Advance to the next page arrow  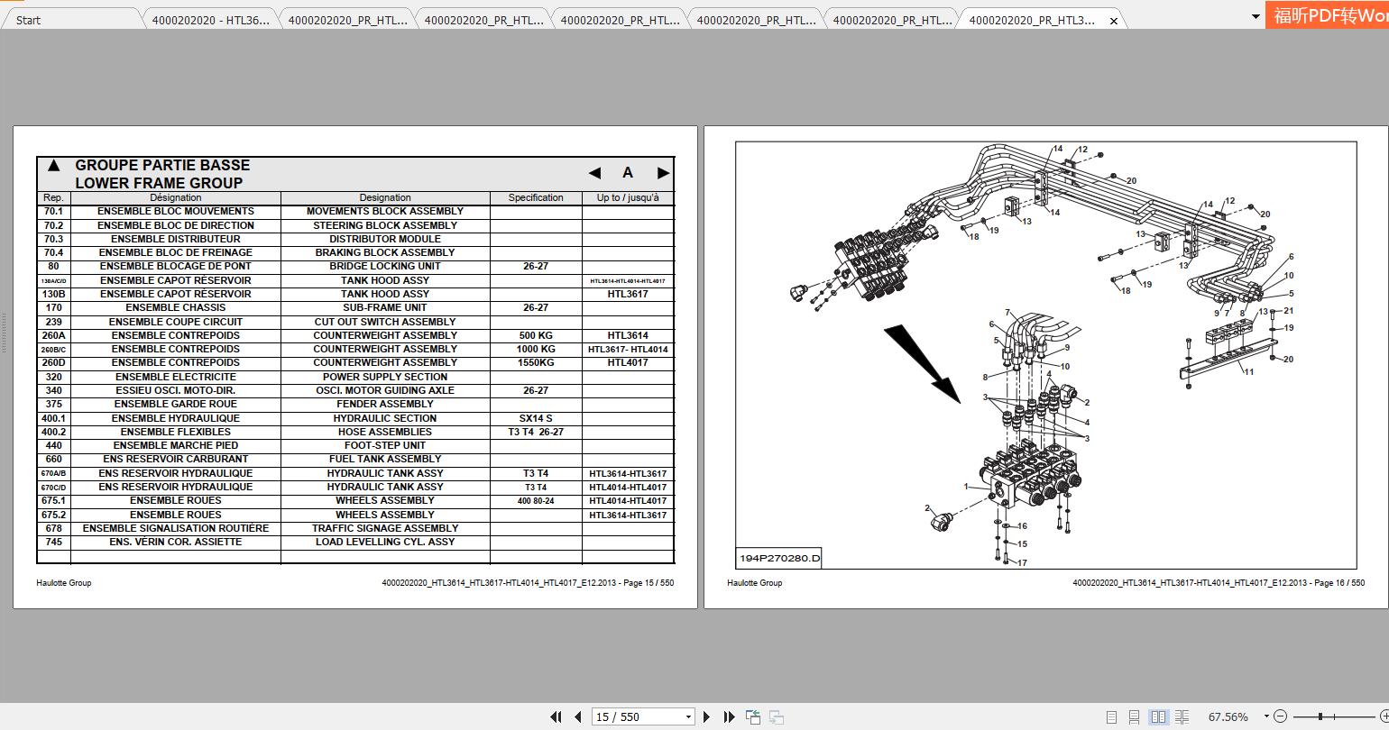[706, 716]
